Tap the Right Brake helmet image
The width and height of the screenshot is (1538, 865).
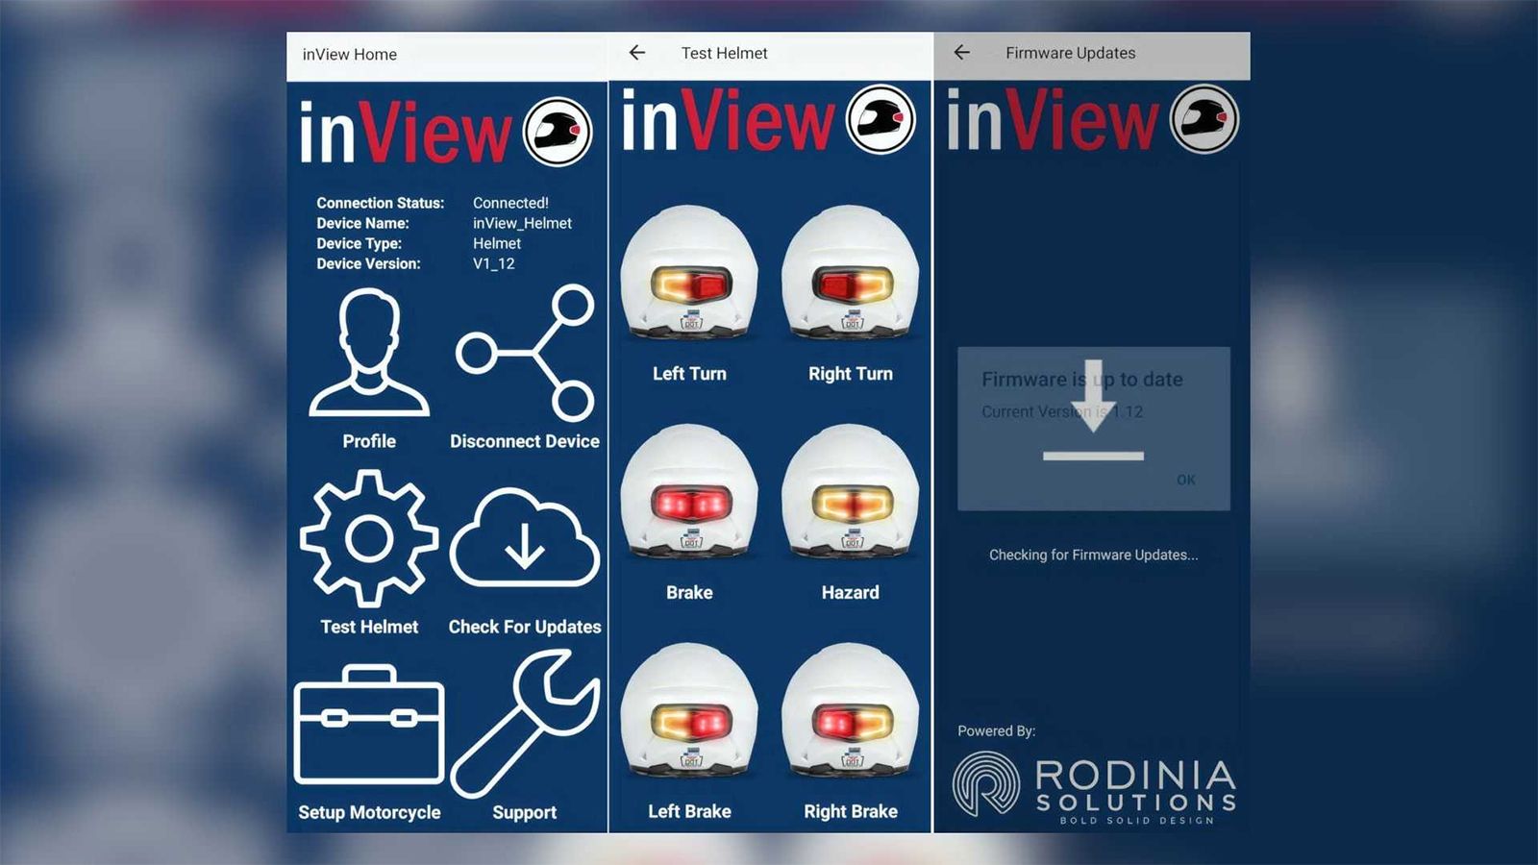coord(851,711)
